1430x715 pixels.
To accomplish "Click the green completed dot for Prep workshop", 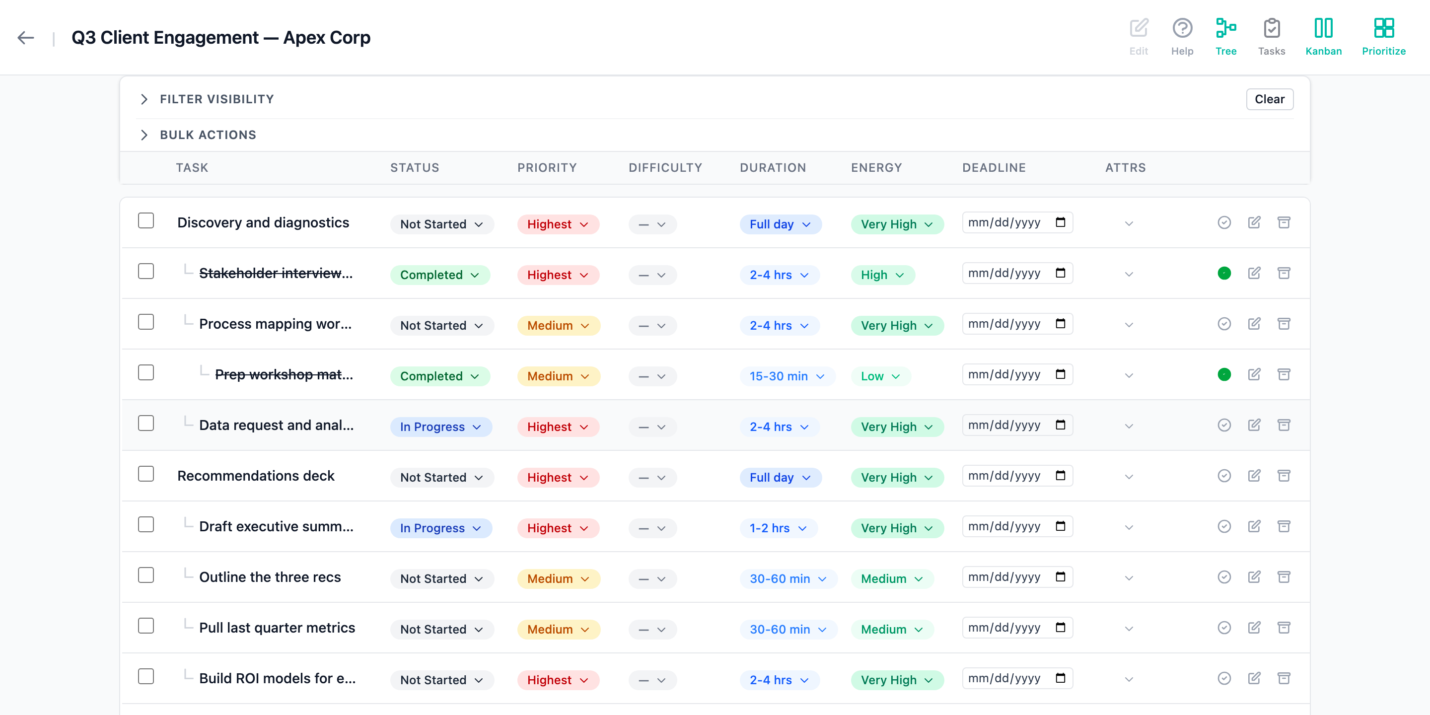I will (1224, 375).
